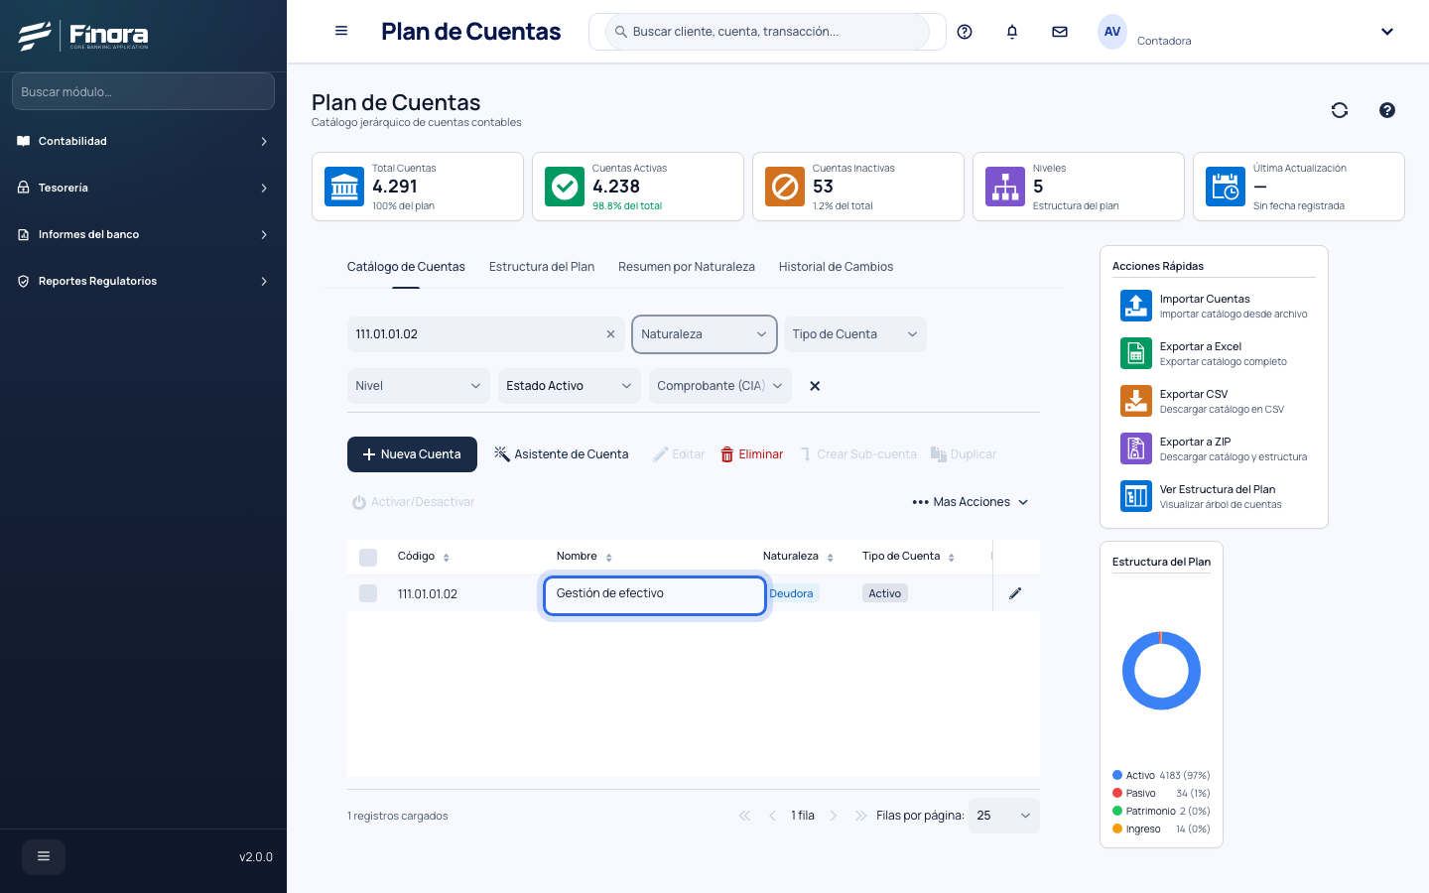1429x893 pixels.
Task: Switch to Estructura del Plan tab
Action: tap(542, 267)
